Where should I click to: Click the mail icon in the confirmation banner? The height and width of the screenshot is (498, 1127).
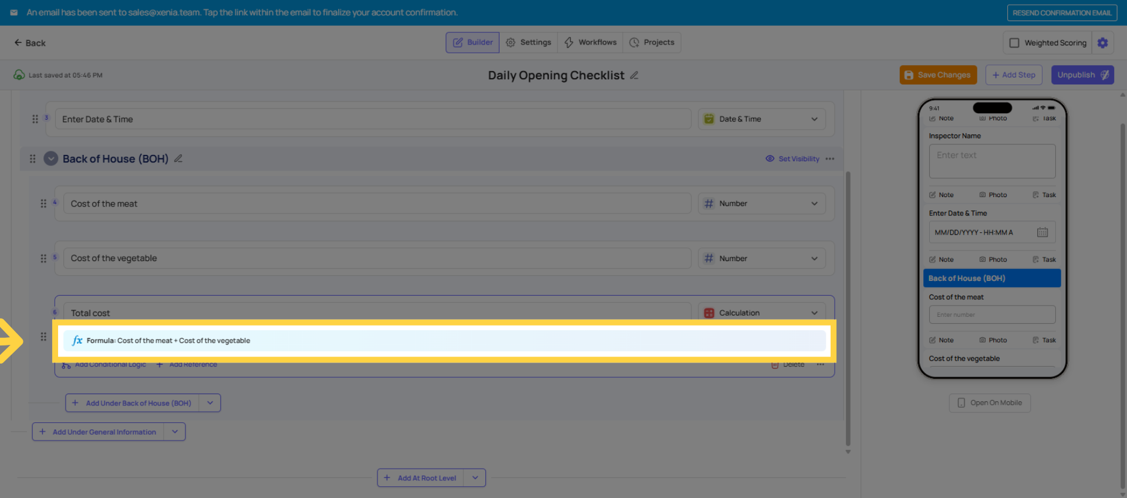(x=14, y=12)
